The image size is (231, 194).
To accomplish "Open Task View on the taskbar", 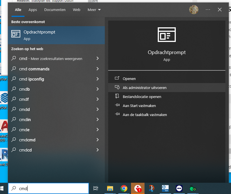I will (x=96, y=188).
